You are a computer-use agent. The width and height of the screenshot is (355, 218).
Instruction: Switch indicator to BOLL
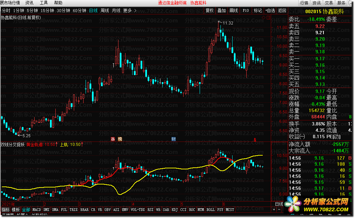pos(211,210)
